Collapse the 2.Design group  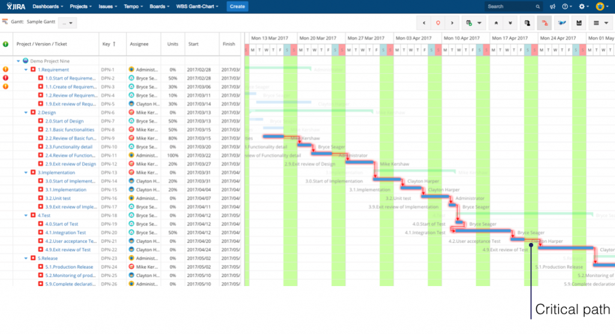[26, 112]
